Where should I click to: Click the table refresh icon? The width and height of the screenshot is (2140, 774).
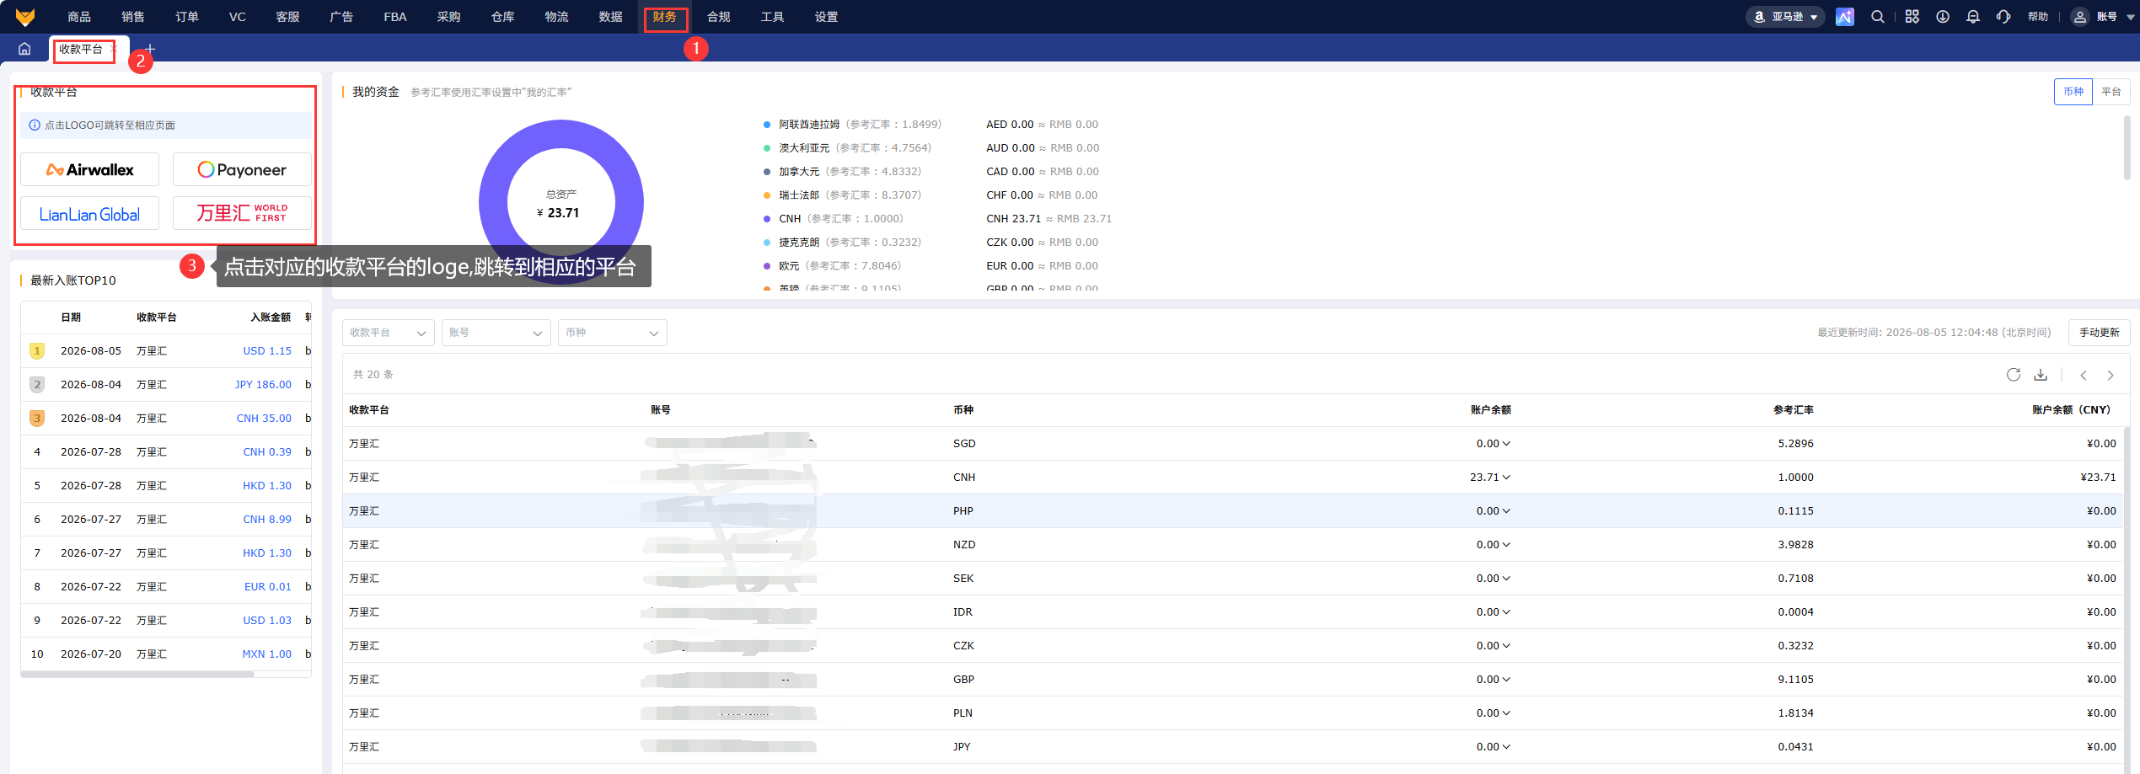click(x=2014, y=375)
